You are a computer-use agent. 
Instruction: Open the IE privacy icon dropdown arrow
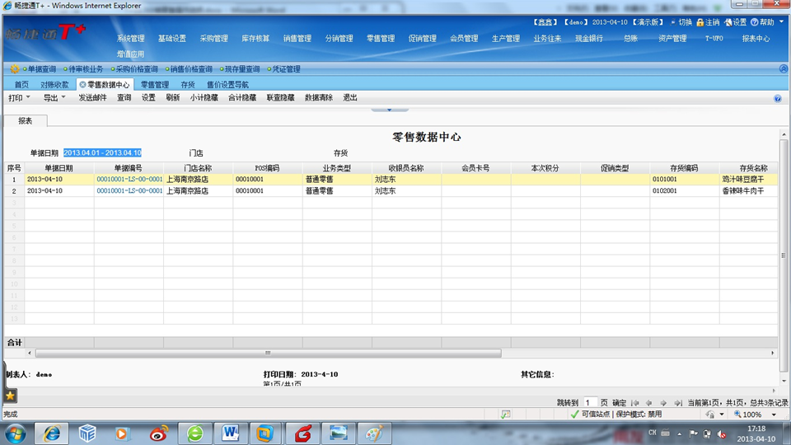click(x=722, y=415)
